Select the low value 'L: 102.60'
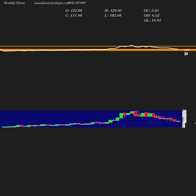This screenshot has width=196, height=196. tap(113, 16)
